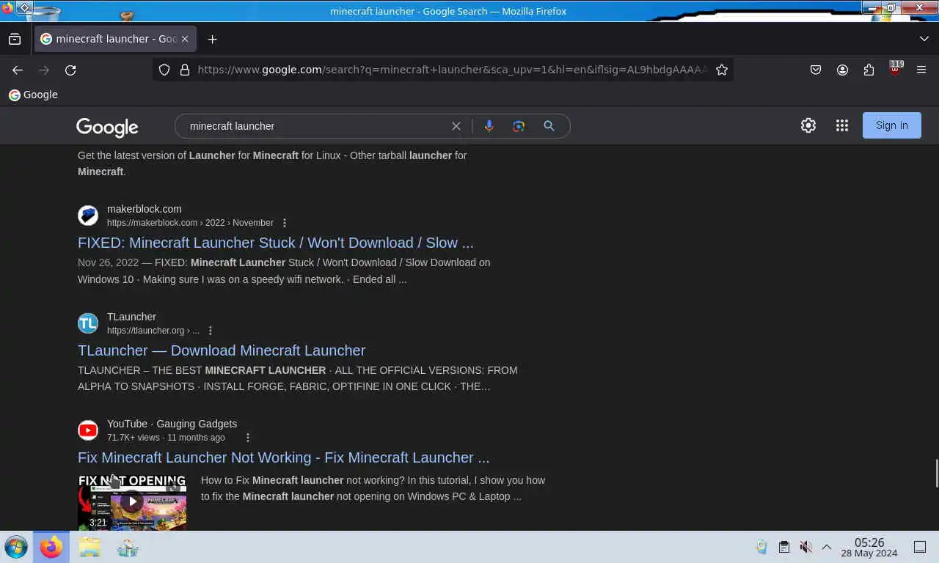Open the clock showing 05:26
939x563 pixels.
[x=869, y=547]
